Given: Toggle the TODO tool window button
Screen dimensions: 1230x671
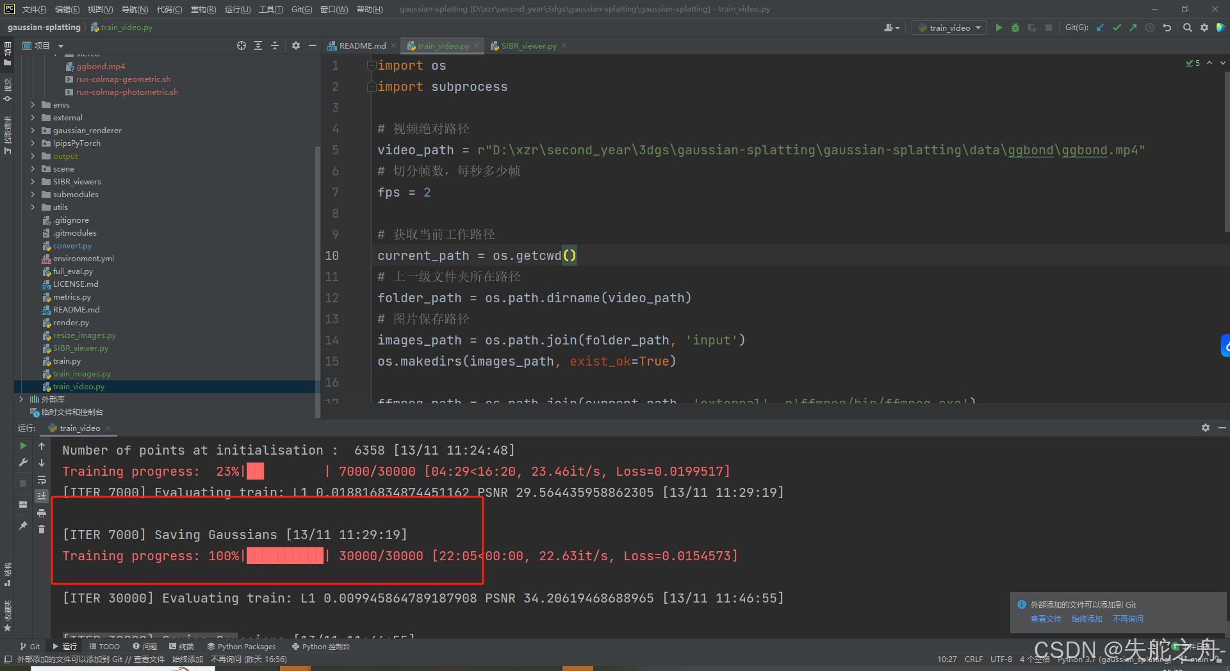Looking at the screenshot, I should 104,647.
